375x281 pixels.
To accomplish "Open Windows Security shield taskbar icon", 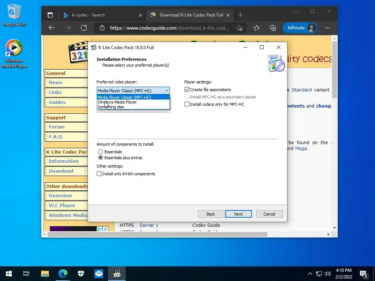I will pos(81,274).
